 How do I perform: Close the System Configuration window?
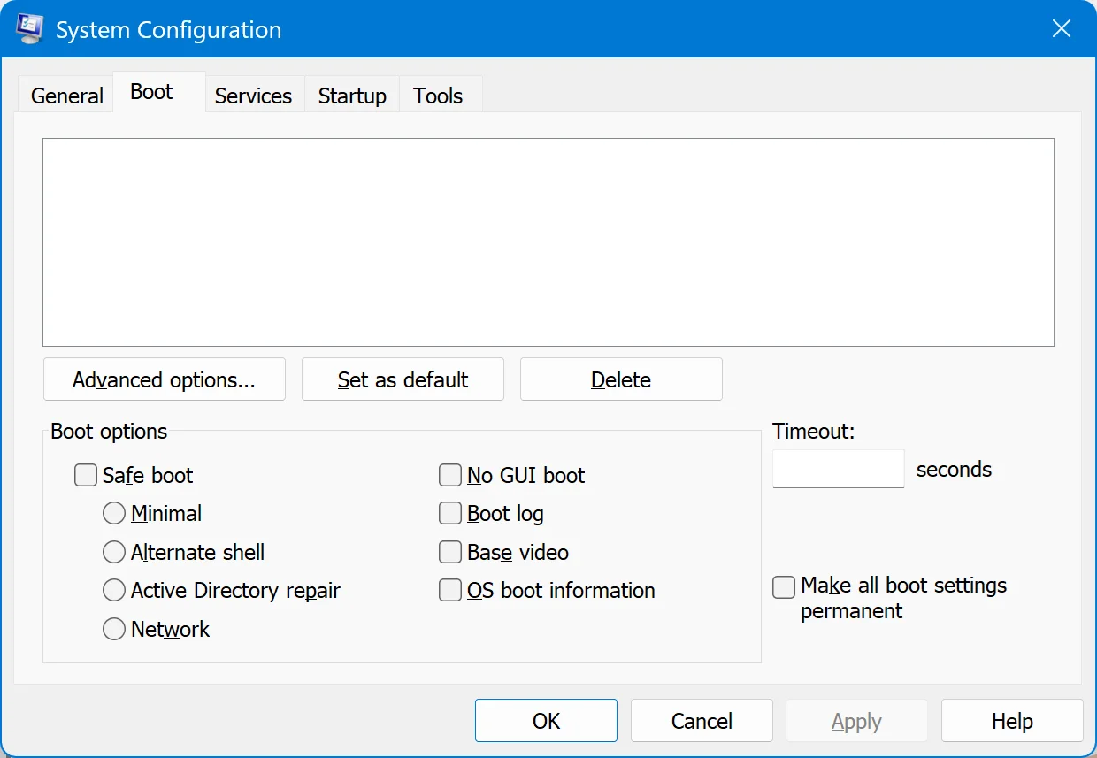click(1062, 29)
